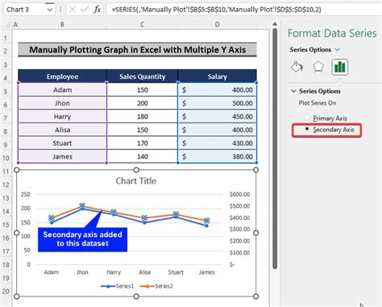
Task: Click the Series2 legend entry
Action: (156, 286)
